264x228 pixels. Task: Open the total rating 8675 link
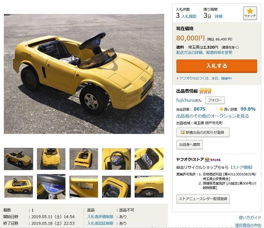pyautogui.click(x=199, y=109)
